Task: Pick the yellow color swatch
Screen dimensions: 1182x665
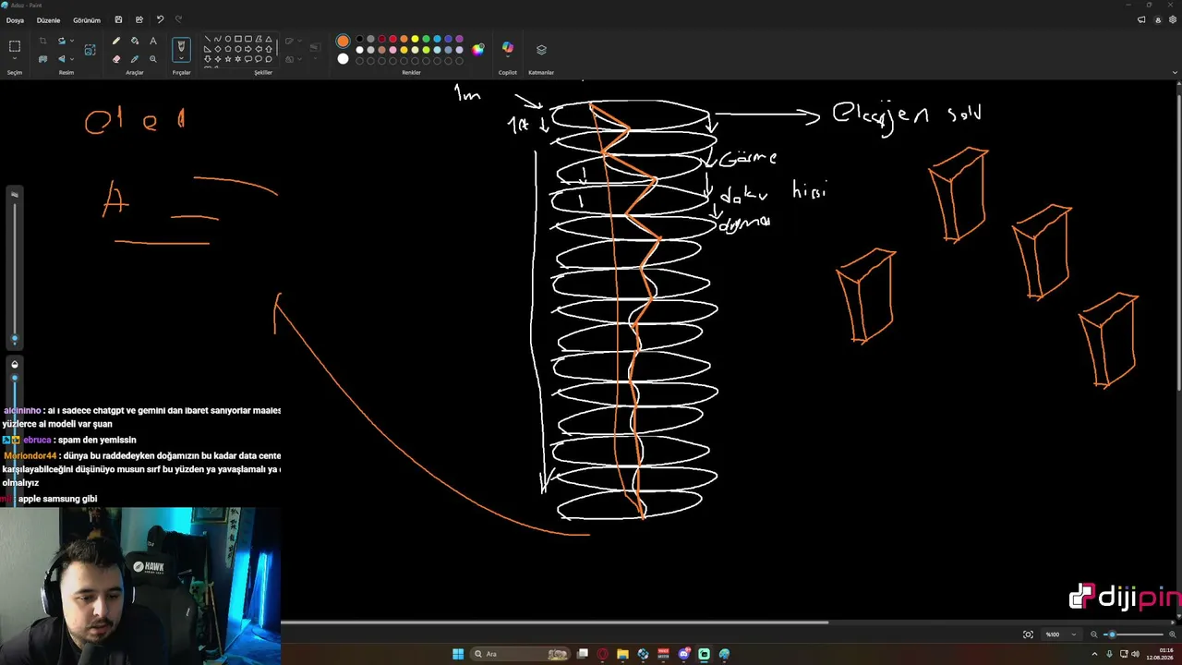Action: (x=415, y=39)
